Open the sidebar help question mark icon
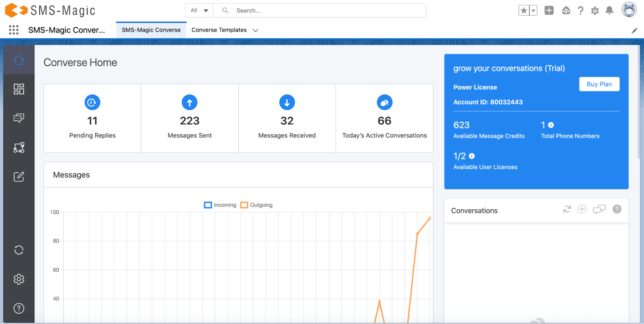Viewport: 644px width, 324px height. 19,309
